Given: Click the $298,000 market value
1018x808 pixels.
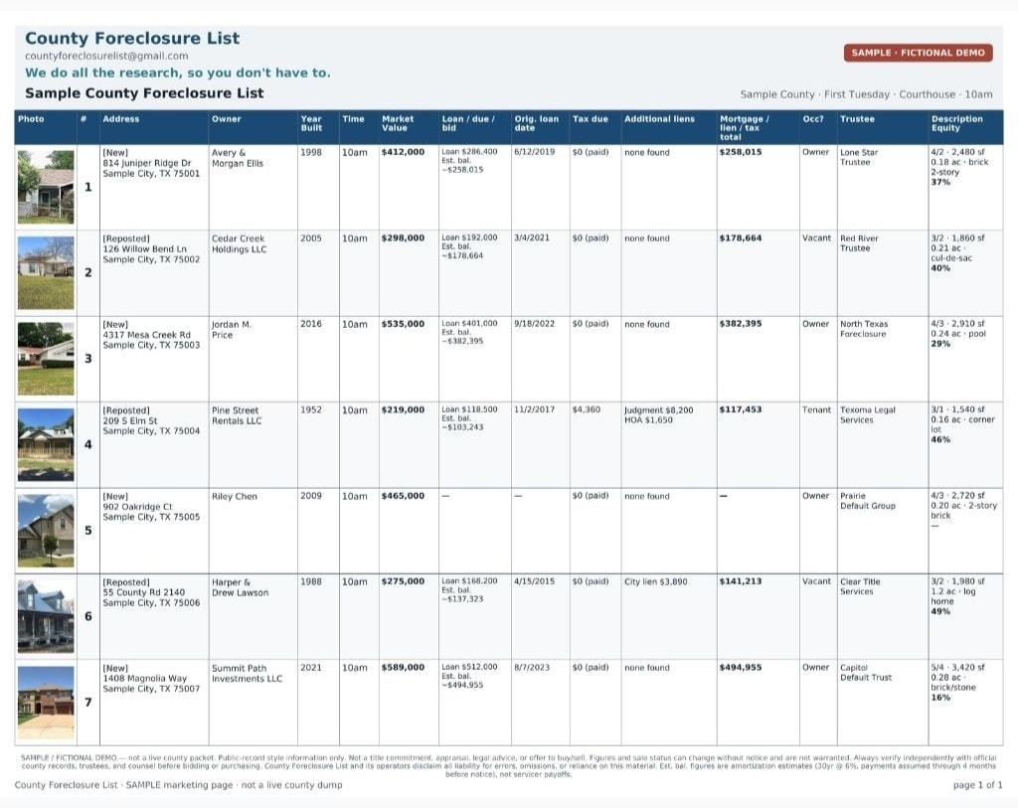Looking at the screenshot, I should 404,239.
